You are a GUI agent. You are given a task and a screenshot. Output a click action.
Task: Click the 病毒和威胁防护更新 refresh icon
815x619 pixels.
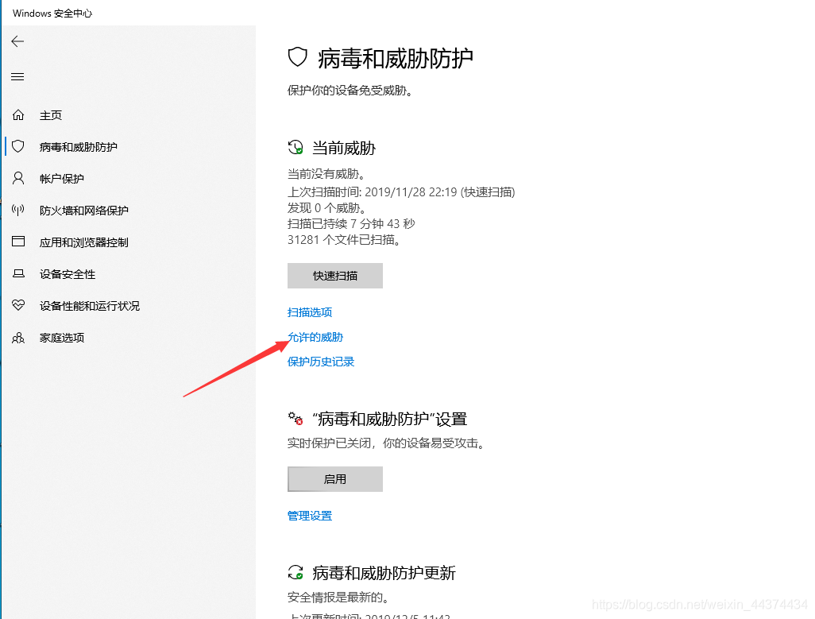coord(295,572)
